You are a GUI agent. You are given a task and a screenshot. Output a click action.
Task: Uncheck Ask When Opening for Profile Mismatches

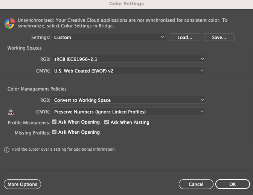[x=54, y=122]
